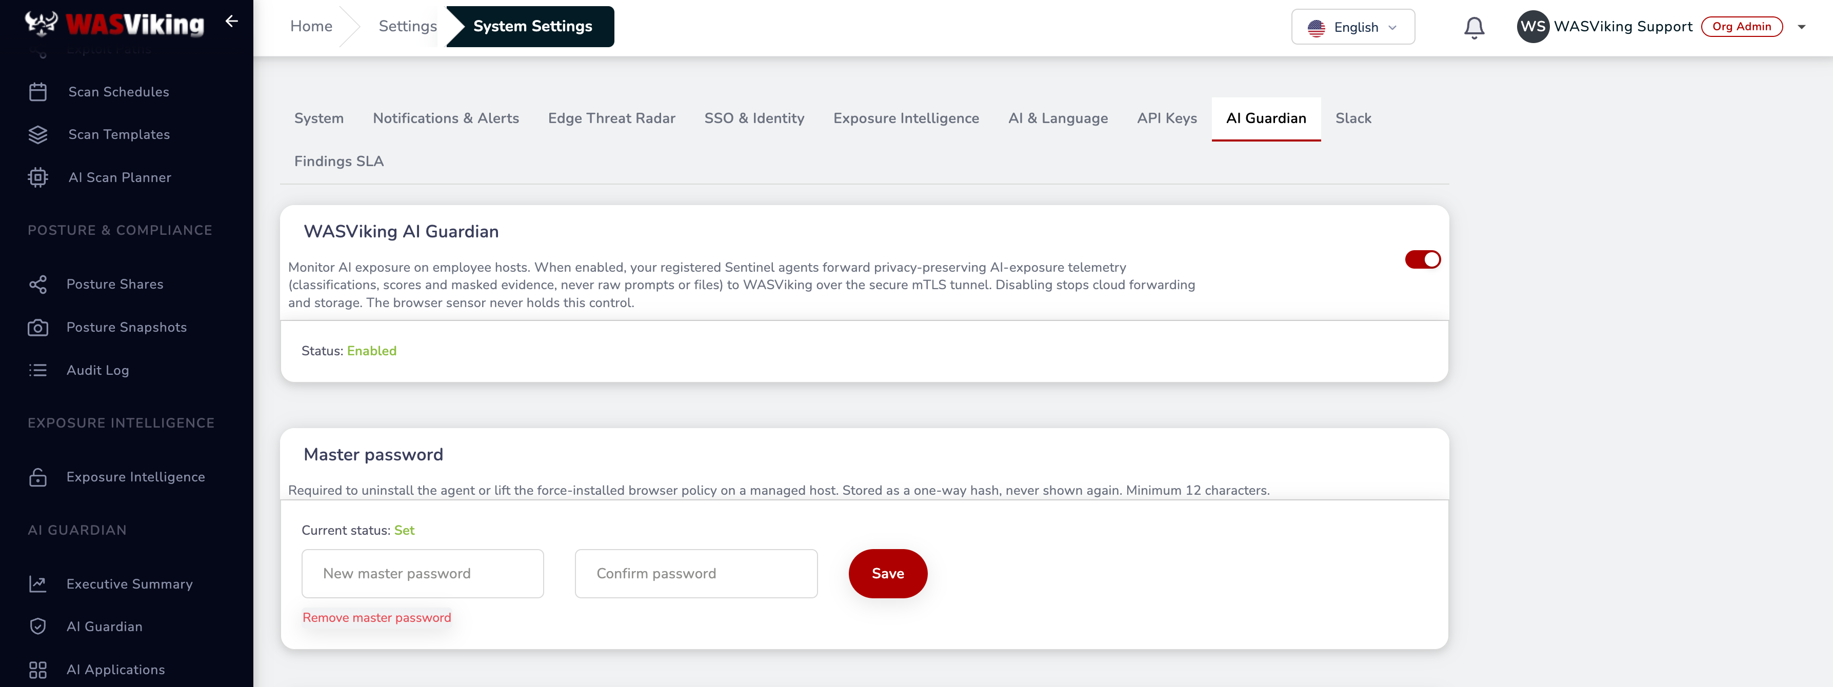
Task: Click the Master password heading
Action: click(373, 454)
